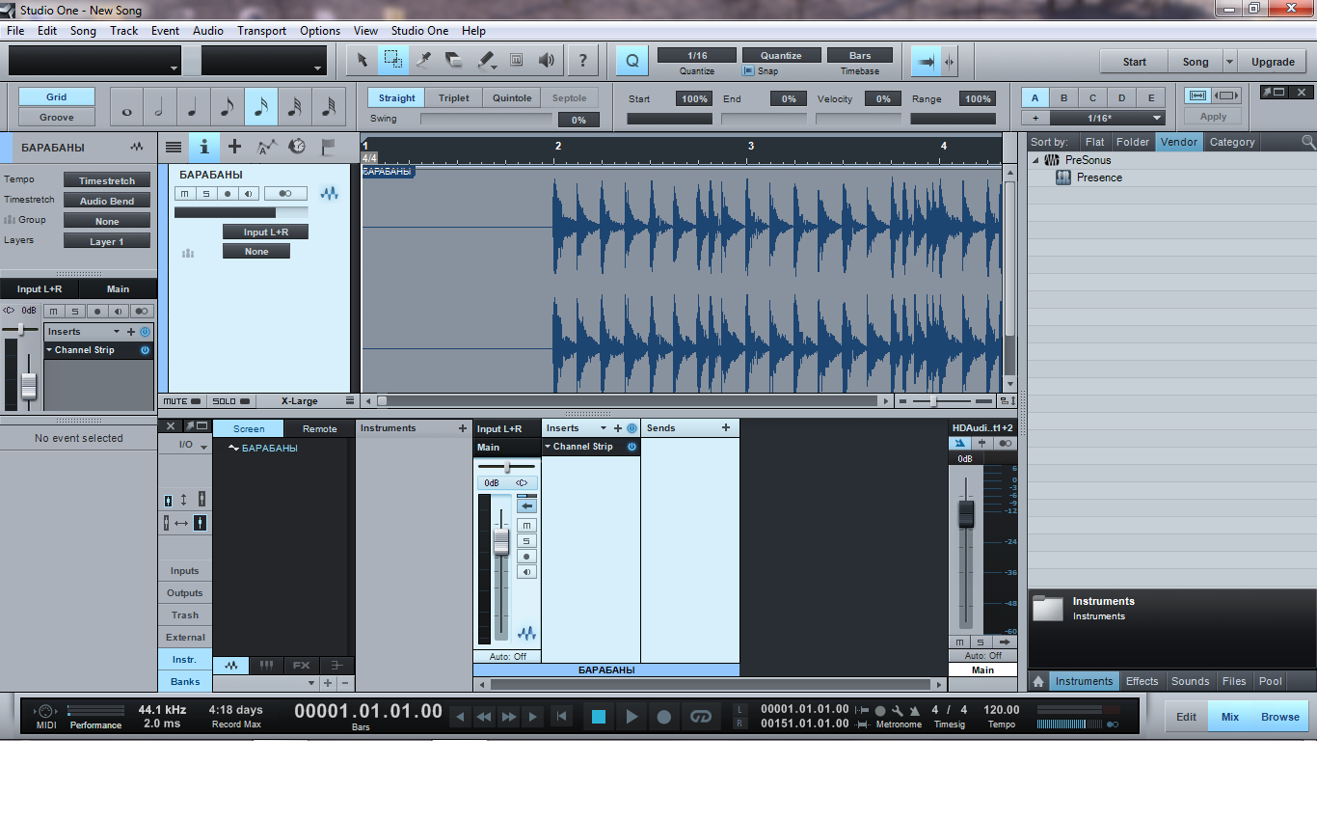The image size is (1317, 820).
Task: Click the question mark help icon
Action: (582, 60)
